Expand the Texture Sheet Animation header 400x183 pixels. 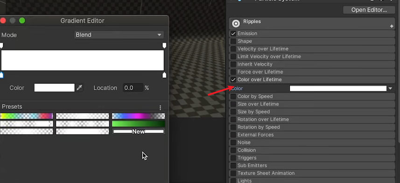[x=312, y=173]
